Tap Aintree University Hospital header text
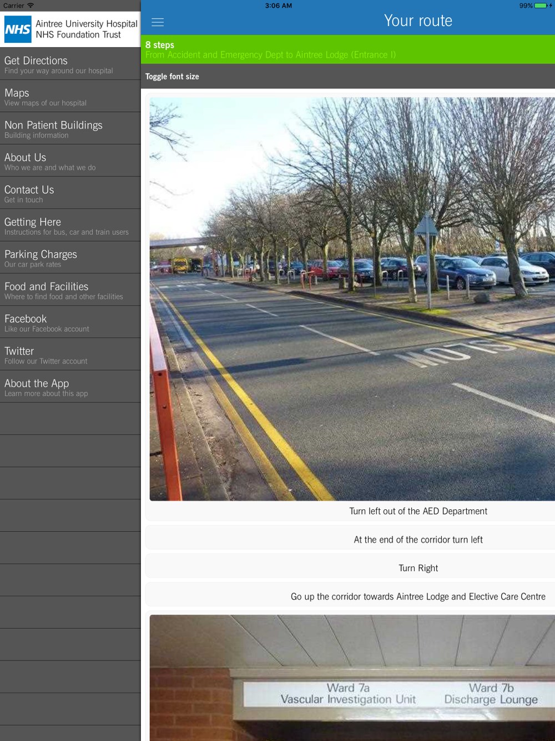Screen dimensions: 555x741 click(86, 29)
